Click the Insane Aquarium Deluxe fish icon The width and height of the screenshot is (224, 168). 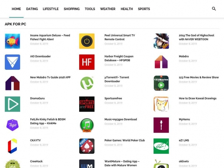coord(12,41)
